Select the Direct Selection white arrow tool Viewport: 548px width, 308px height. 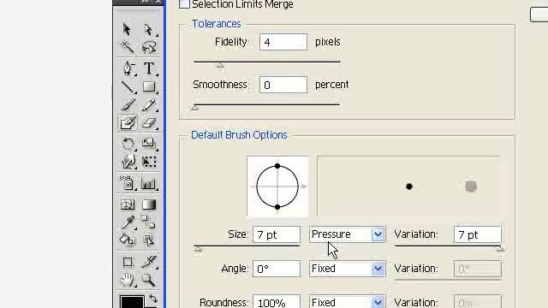point(148,29)
